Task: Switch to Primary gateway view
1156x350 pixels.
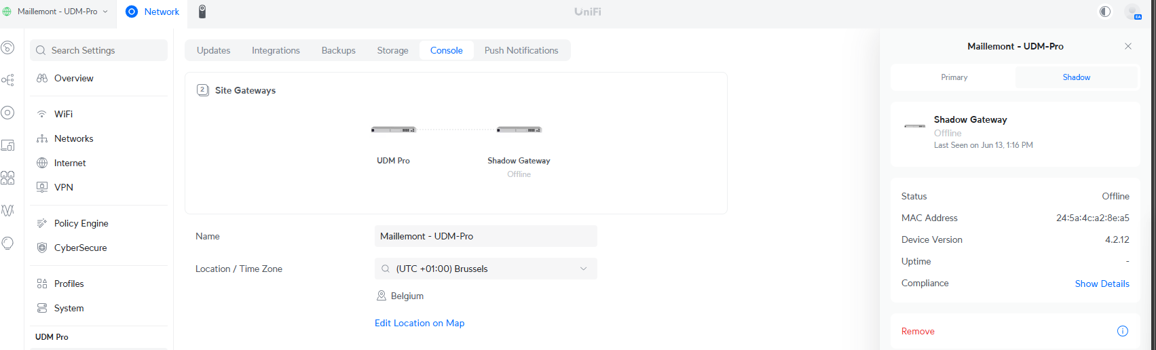Action: pyautogui.click(x=954, y=77)
